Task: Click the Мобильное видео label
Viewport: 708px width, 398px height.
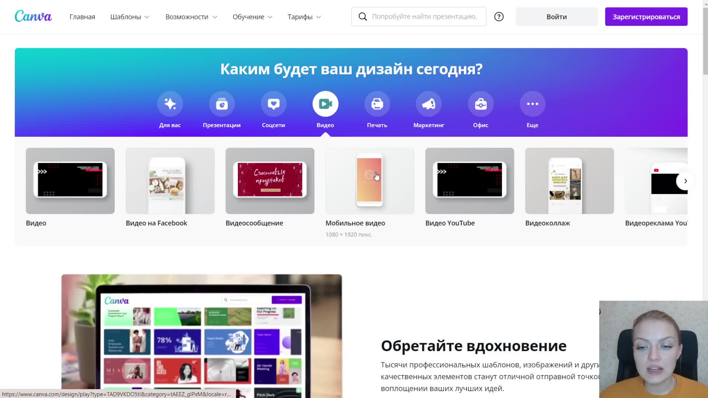Action: (x=355, y=223)
